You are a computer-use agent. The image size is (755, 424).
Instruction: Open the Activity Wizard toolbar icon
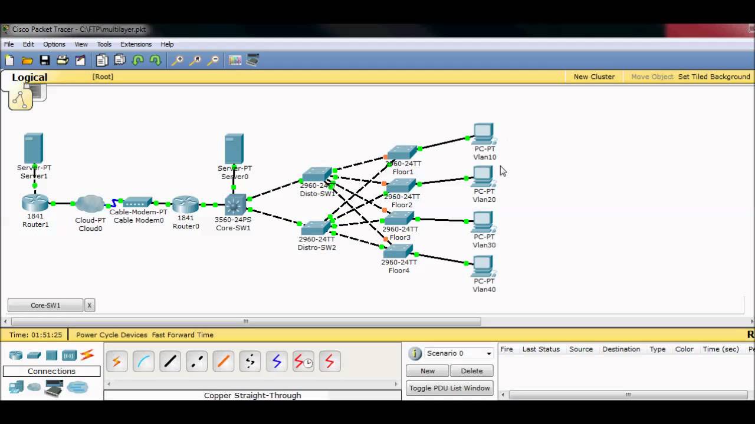pyautogui.click(x=80, y=60)
